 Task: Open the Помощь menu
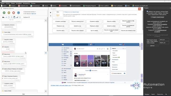coord(33,3)
